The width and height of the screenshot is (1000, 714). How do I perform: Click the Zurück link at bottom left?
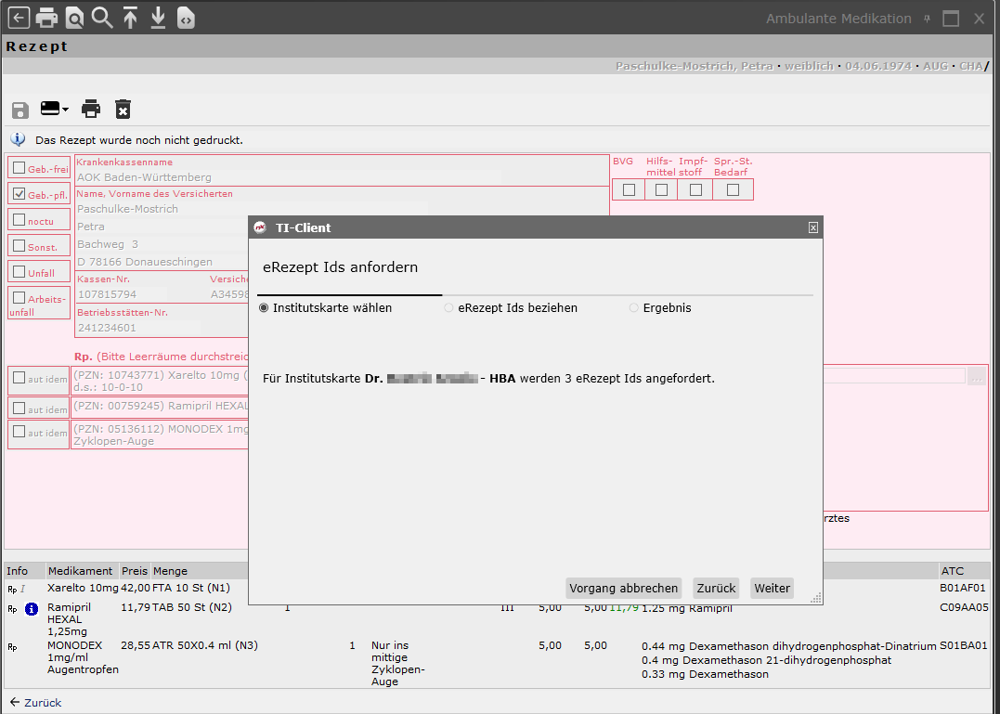[35, 702]
